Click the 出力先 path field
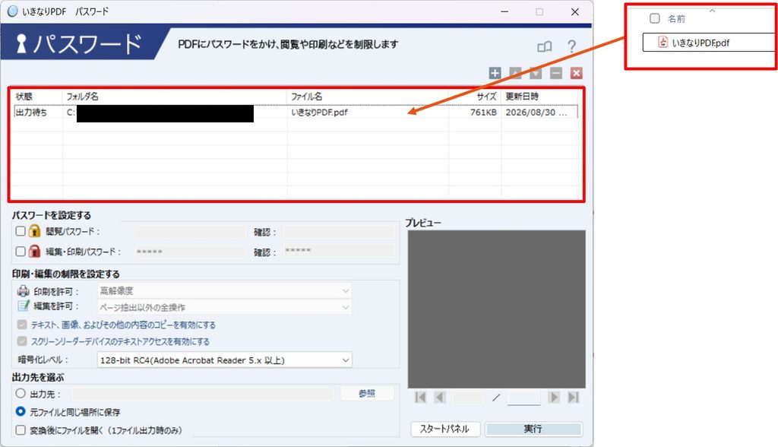 (x=202, y=394)
